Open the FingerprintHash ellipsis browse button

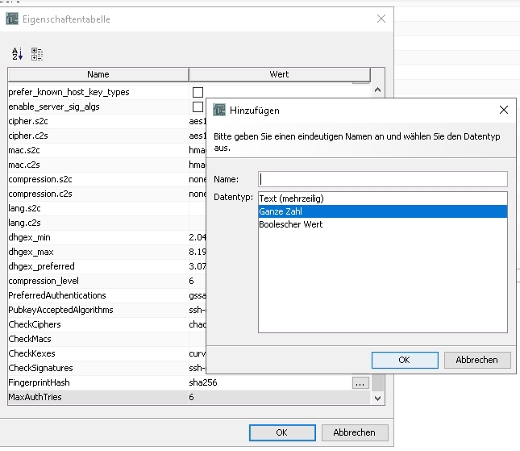[360, 383]
